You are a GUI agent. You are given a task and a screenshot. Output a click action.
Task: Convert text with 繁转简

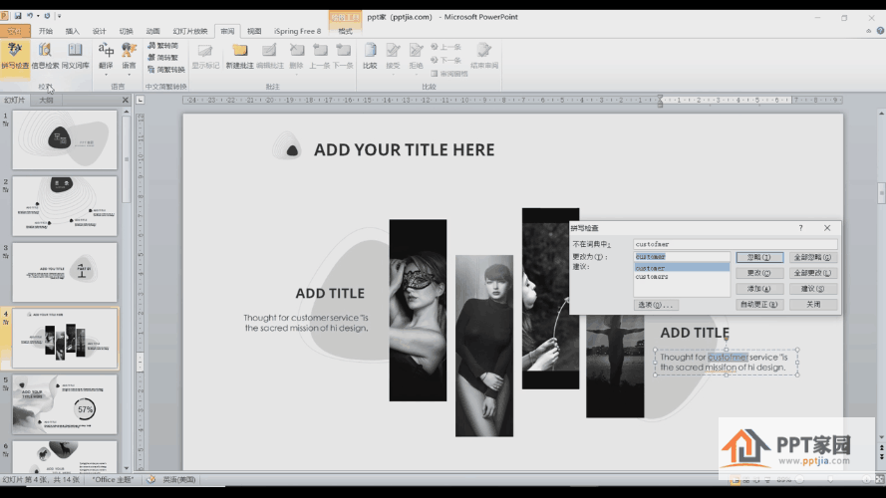coord(163,45)
